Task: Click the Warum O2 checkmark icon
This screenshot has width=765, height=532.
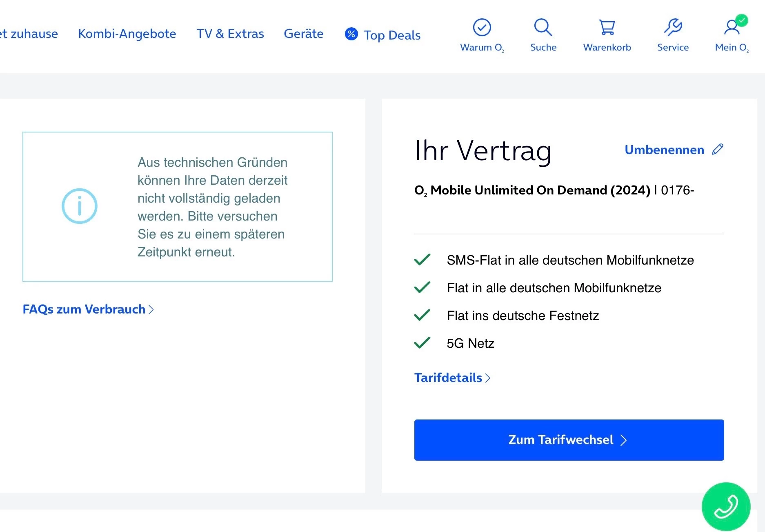Action: point(482,27)
